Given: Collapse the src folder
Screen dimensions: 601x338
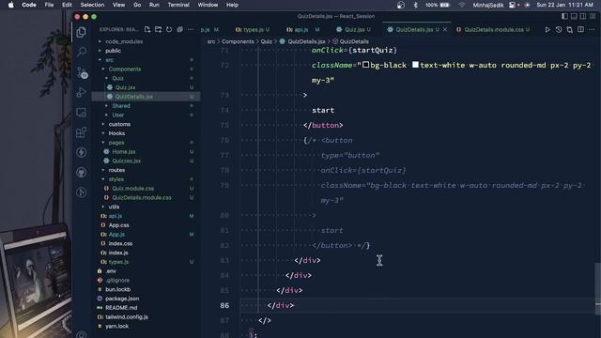Looking at the screenshot, I should (109, 60).
